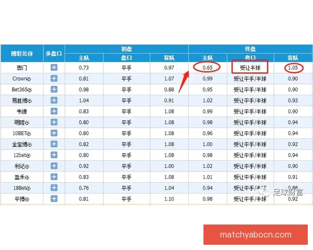Select 易胜博 final away odds 0.93
Image resolution: width=313 pixels, height=250 pixels.
293,101
